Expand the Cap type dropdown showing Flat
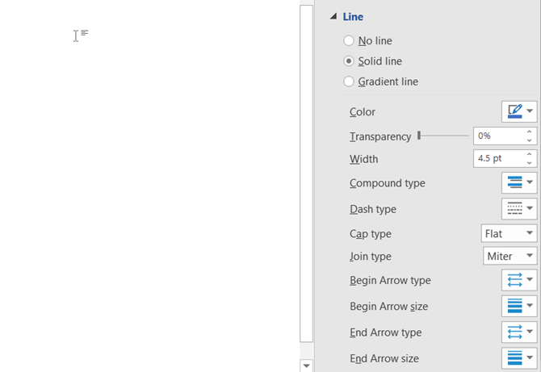The height and width of the screenshot is (372, 541). click(x=510, y=233)
